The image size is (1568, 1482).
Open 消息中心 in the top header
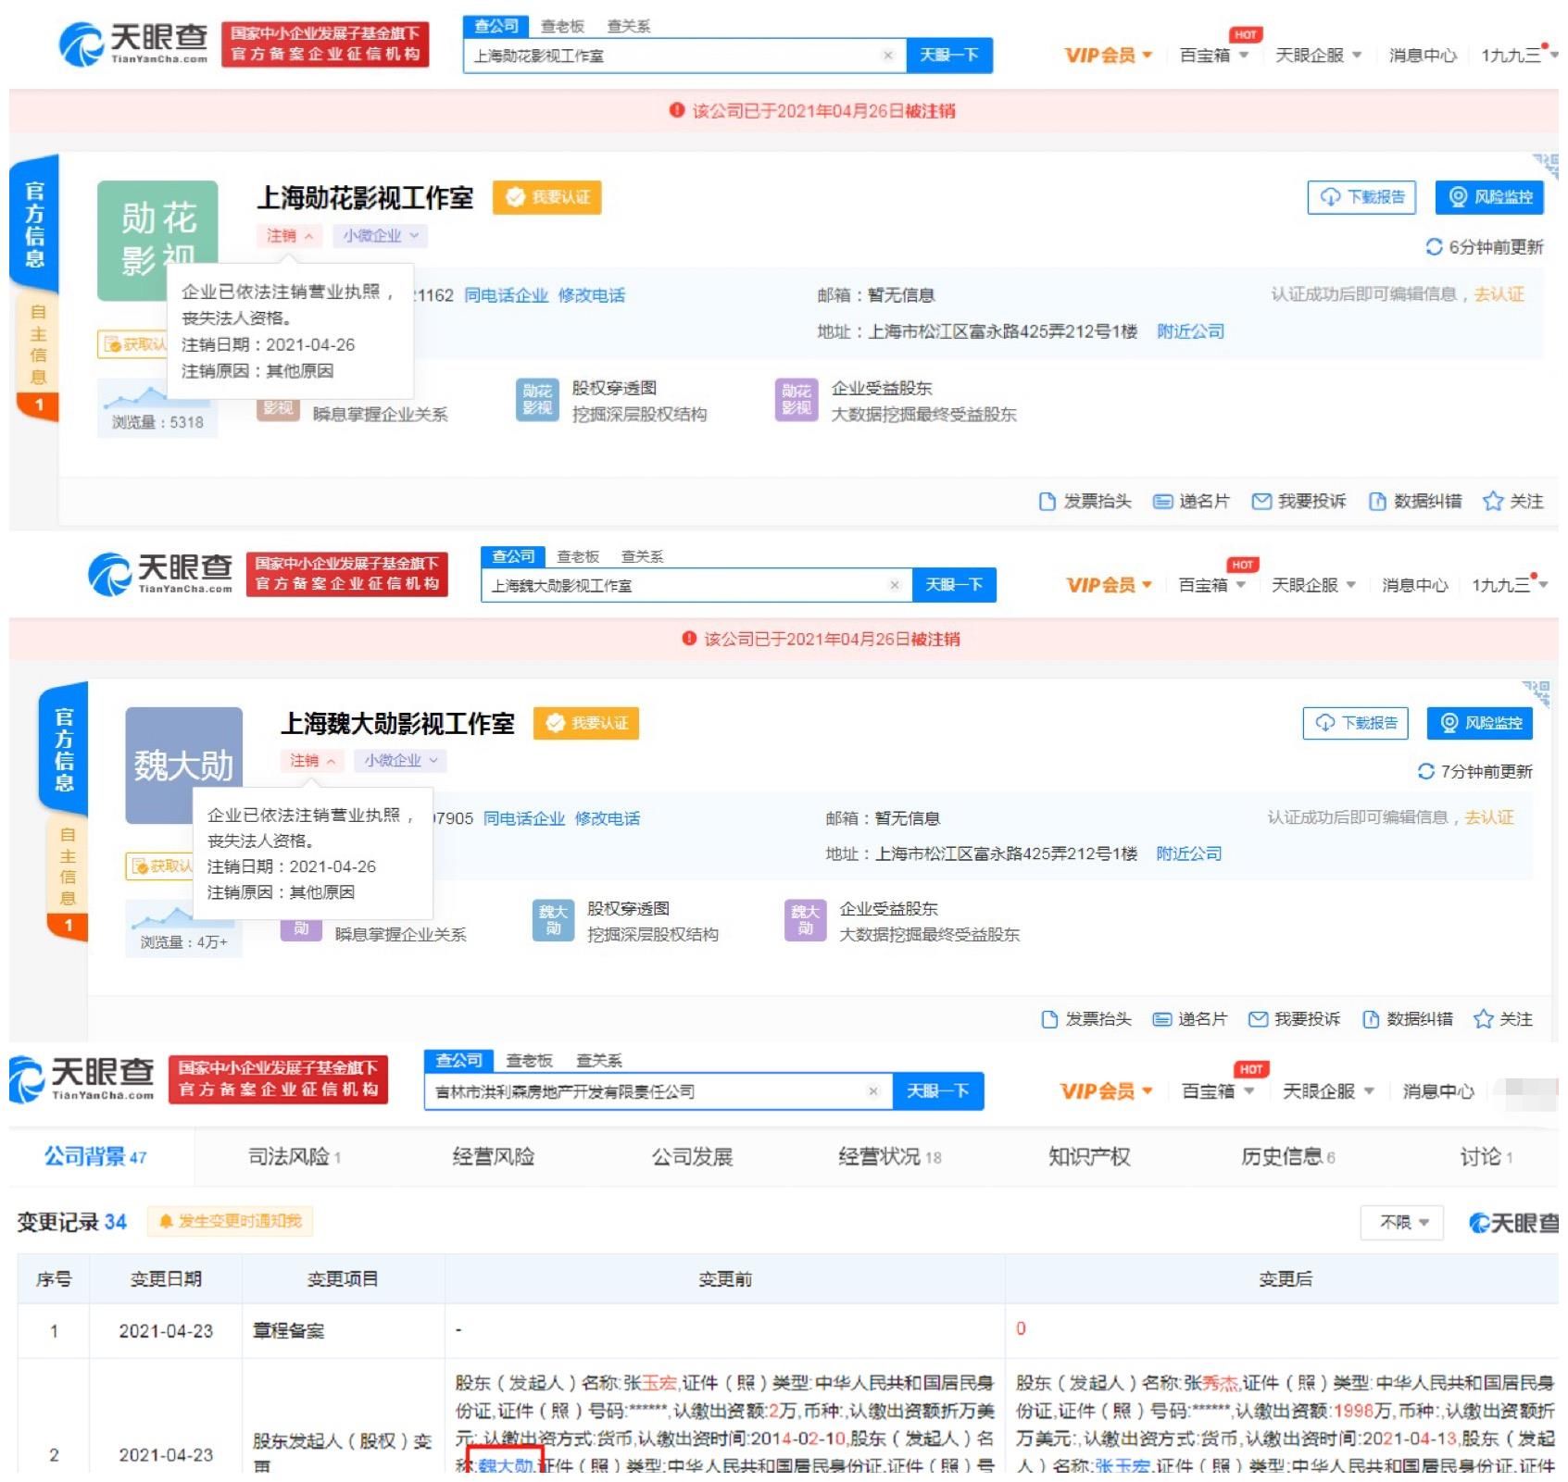pyautogui.click(x=1423, y=56)
